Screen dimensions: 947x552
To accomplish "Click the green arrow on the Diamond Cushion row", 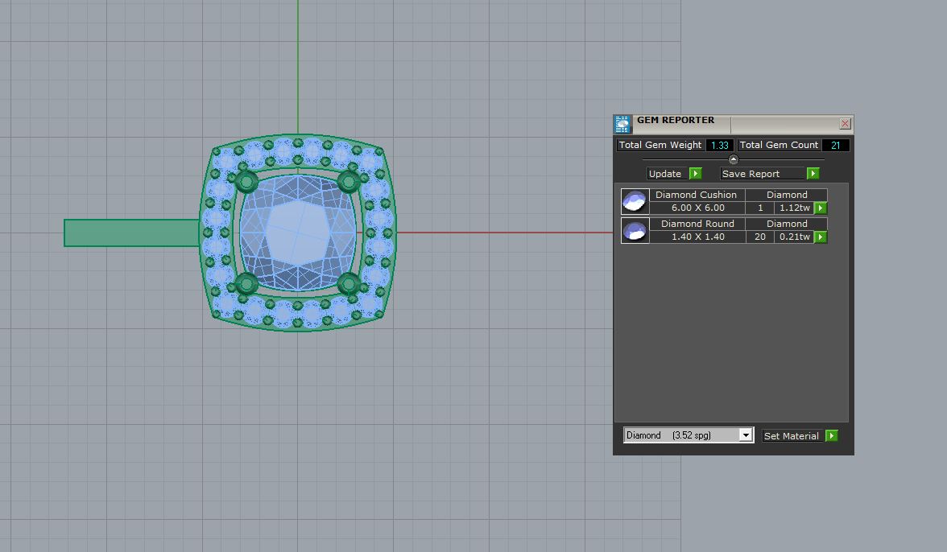I will point(820,208).
